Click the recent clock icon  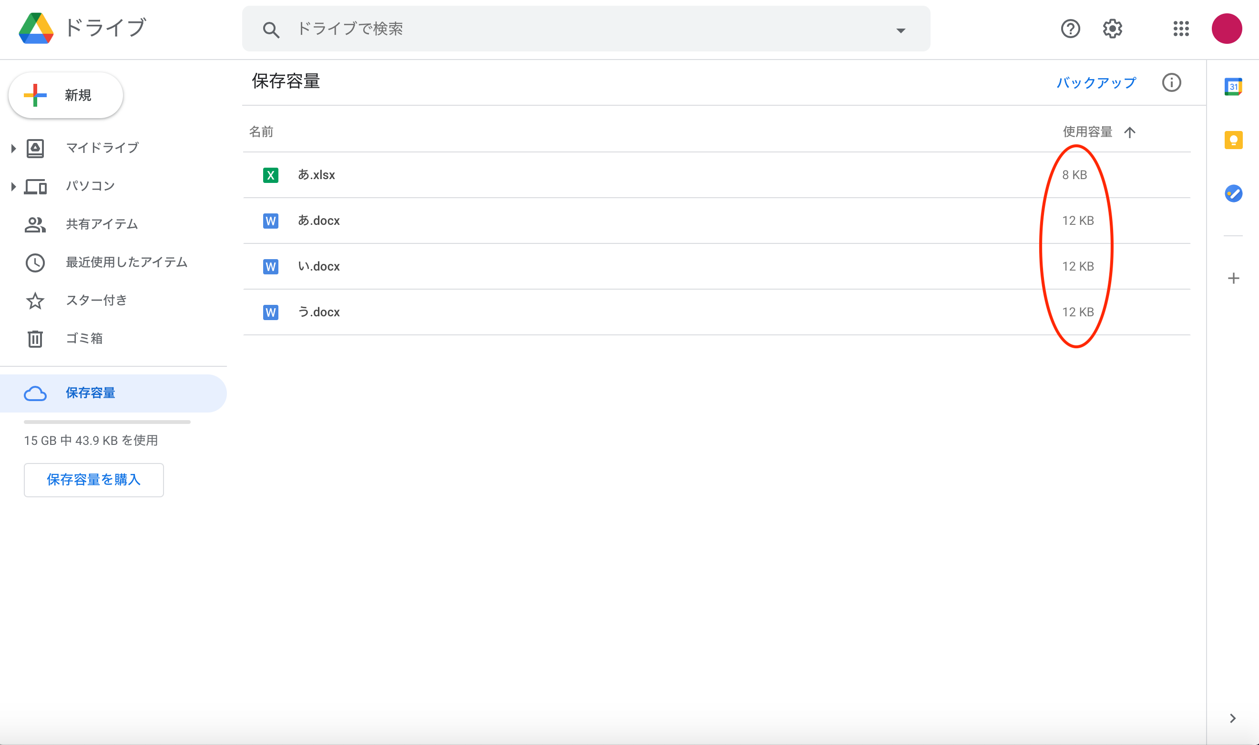click(x=35, y=263)
